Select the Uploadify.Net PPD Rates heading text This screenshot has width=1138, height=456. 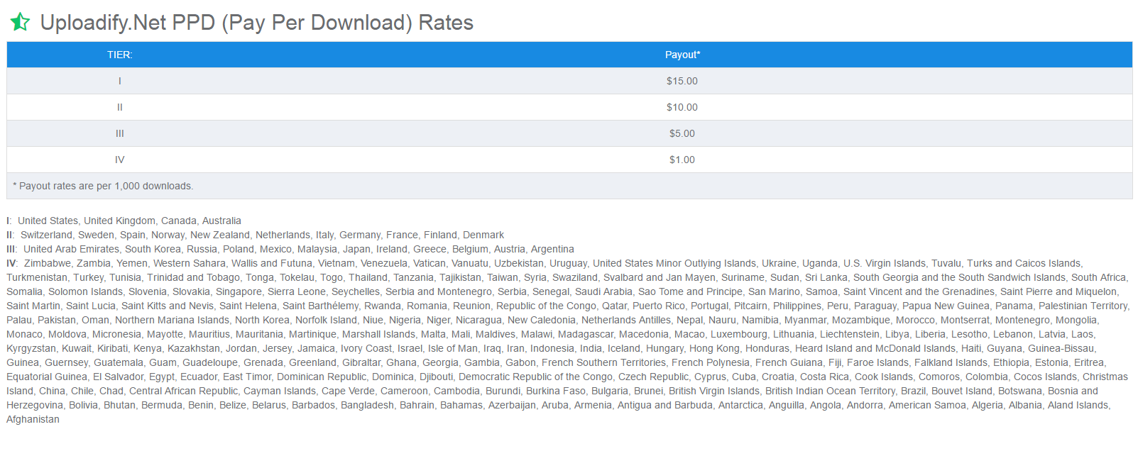pyautogui.click(x=256, y=23)
